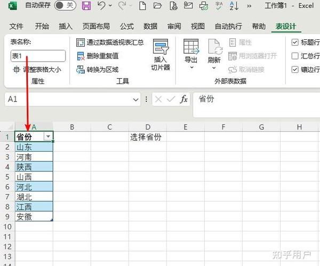This screenshot has width=320, height=266.
Task: Select cell containing 陕西
Action: [34, 167]
